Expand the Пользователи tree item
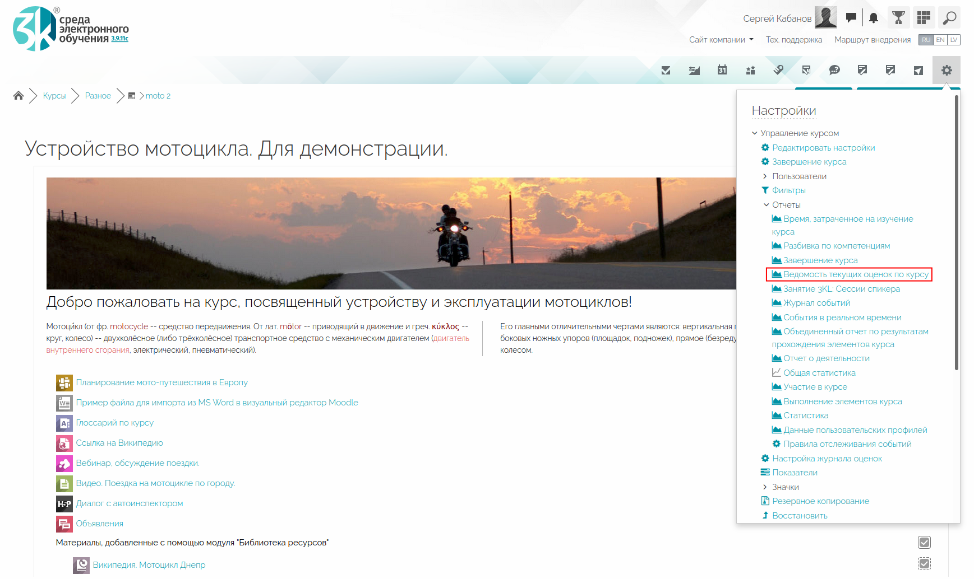Screen dimensions: 974x579 click(x=765, y=176)
